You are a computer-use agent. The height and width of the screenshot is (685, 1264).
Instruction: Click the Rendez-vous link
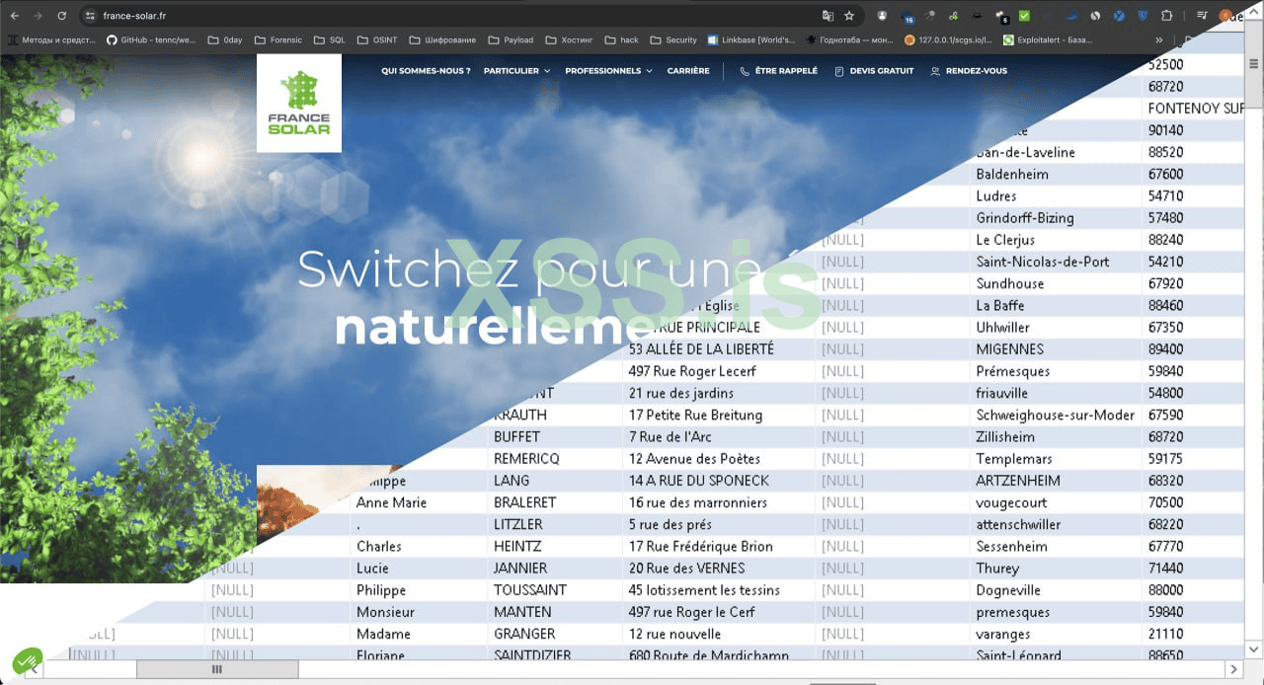tap(977, 71)
